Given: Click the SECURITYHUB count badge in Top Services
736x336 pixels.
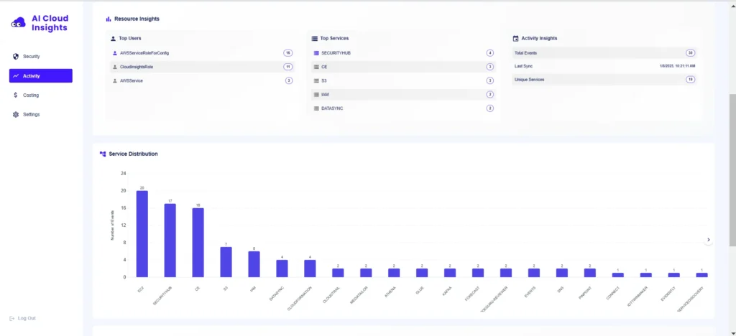Looking at the screenshot, I should pyautogui.click(x=490, y=53).
